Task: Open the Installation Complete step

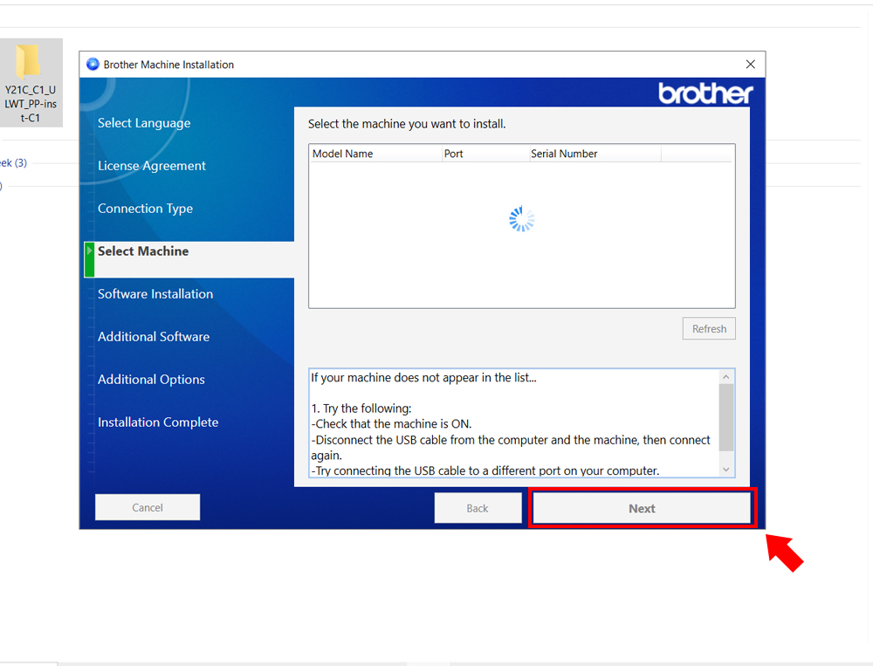Action: point(158,422)
